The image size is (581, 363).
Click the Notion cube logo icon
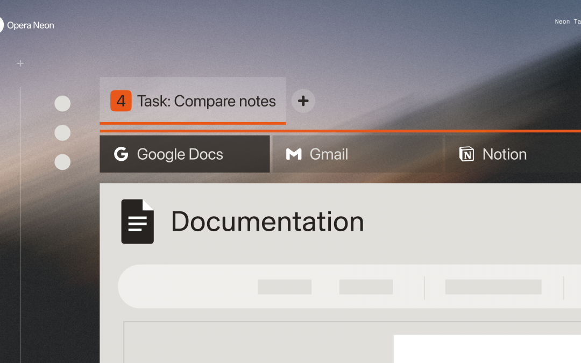tap(466, 154)
